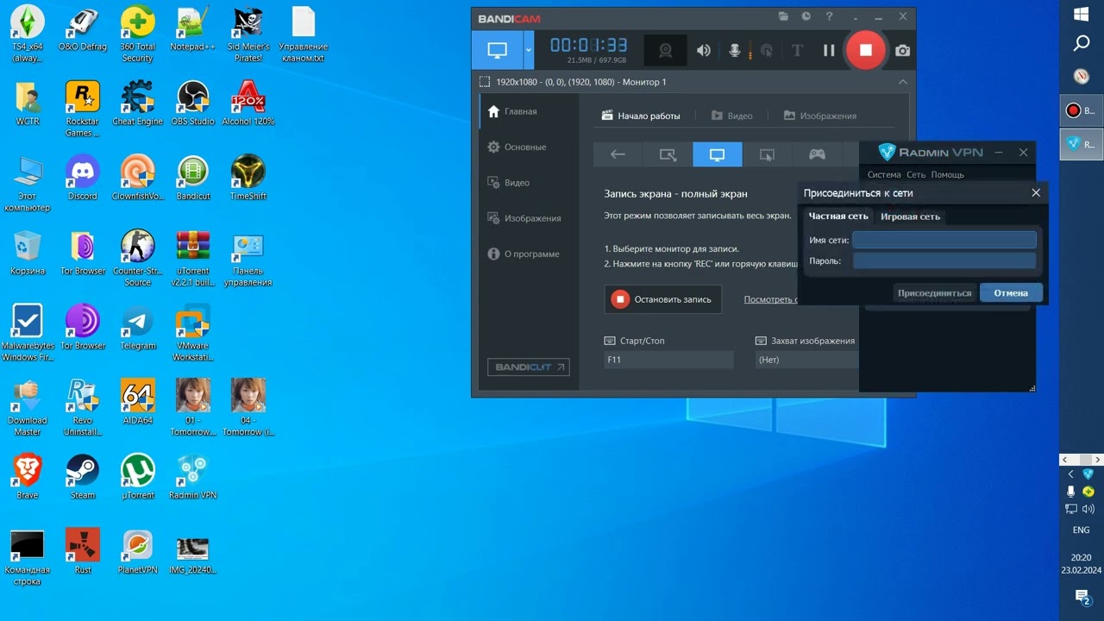Screen dimensions: 1104x621
Task: Open О программе in Bandicam sidebar
Action: coord(529,254)
